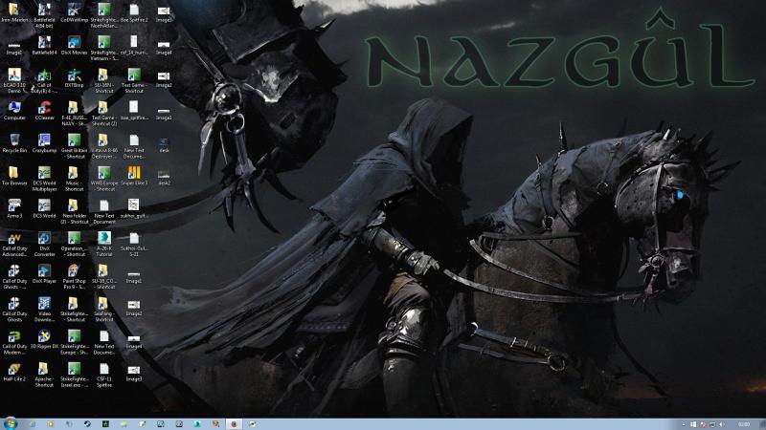Viewport: 766px width, 430px height.
Task: Open the Tor Browser folder
Action: pyautogui.click(x=14, y=176)
